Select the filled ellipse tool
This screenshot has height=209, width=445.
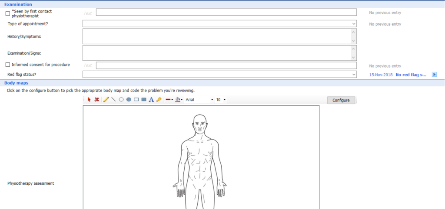click(x=129, y=100)
